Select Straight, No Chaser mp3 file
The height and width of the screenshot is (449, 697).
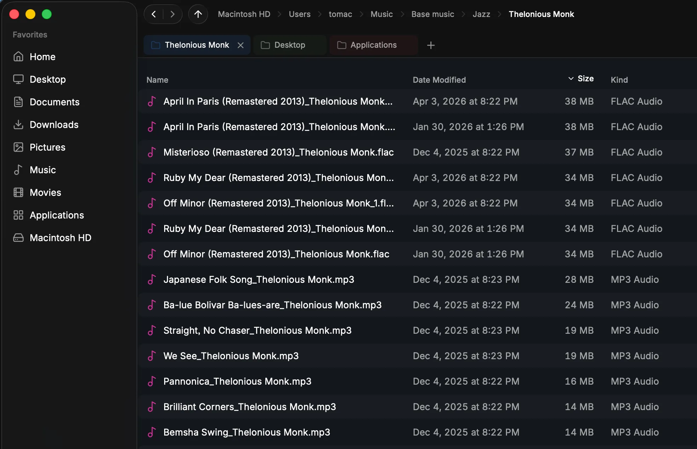tap(417, 330)
